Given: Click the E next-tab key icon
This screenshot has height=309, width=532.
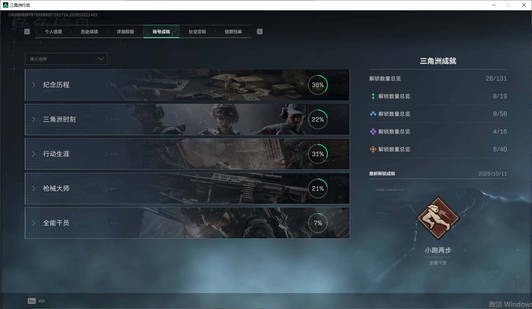Looking at the screenshot, I should click(260, 31).
